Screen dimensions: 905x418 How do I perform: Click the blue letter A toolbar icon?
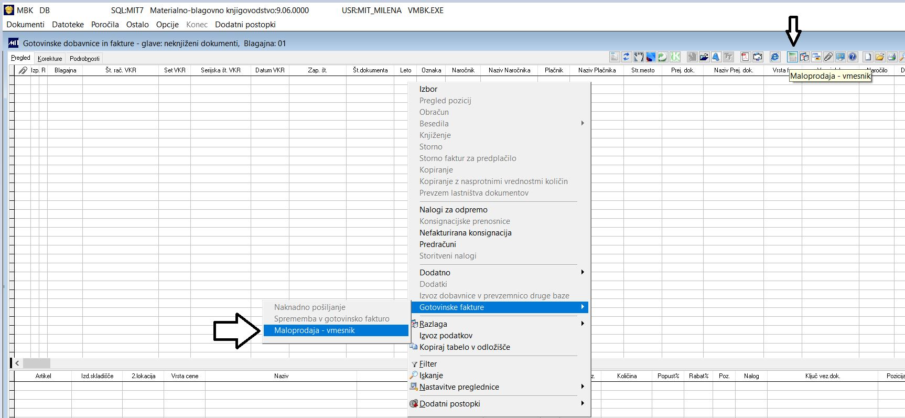[x=716, y=57]
